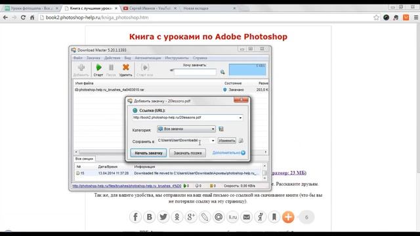
Task: Click the Закачать позже button
Action: click(x=188, y=153)
